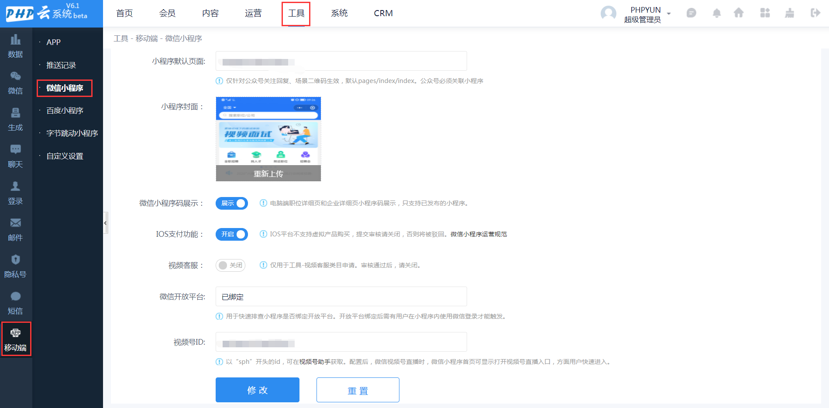The image size is (829, 408).
Task: Open the 视频号助手 link
Action: [315, 362]
